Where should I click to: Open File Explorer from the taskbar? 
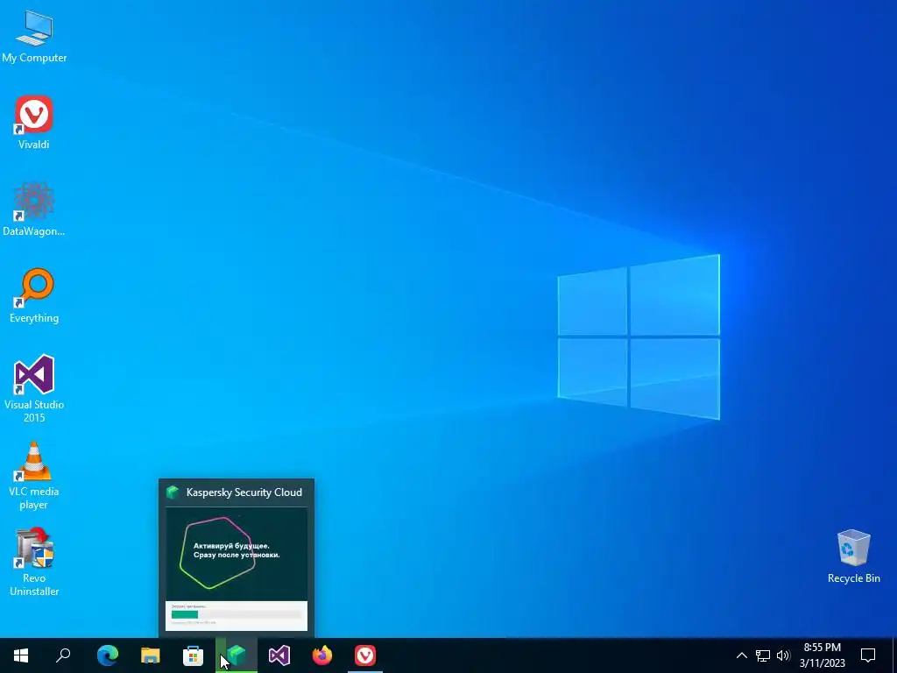[151, 655]
